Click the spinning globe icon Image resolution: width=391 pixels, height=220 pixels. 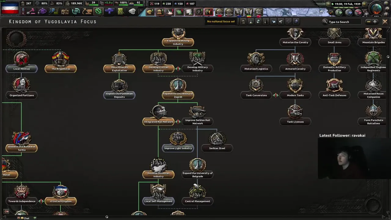click(376, 9)
